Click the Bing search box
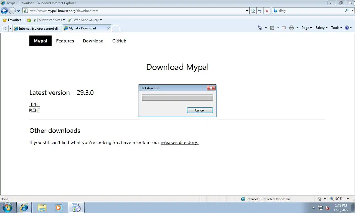The image size is (355, 213). click(308, 11)
